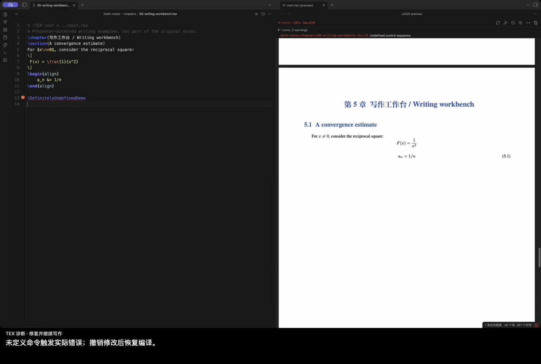Click the red status bar icon
Screen dimensions: 541x364
click(x=536, y=325)
